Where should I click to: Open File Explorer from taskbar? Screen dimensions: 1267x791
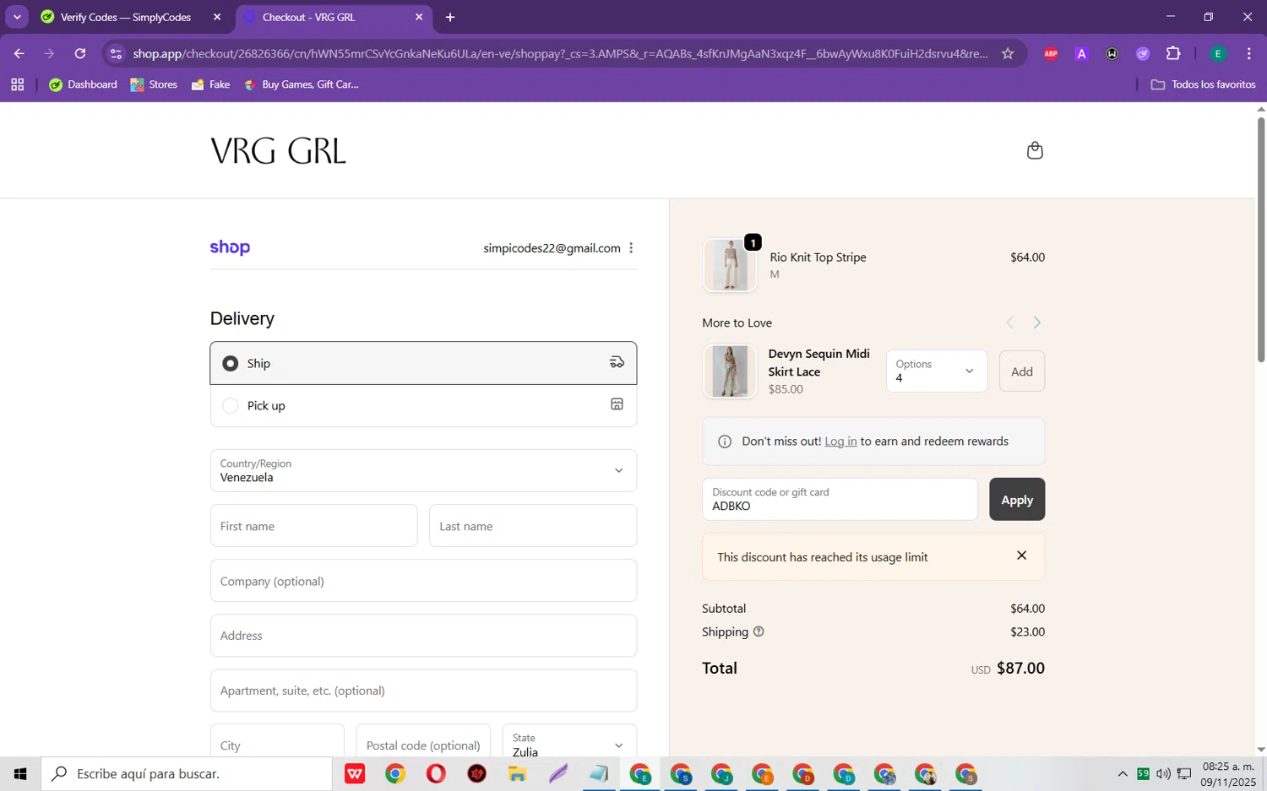click(x=517, y=773)
